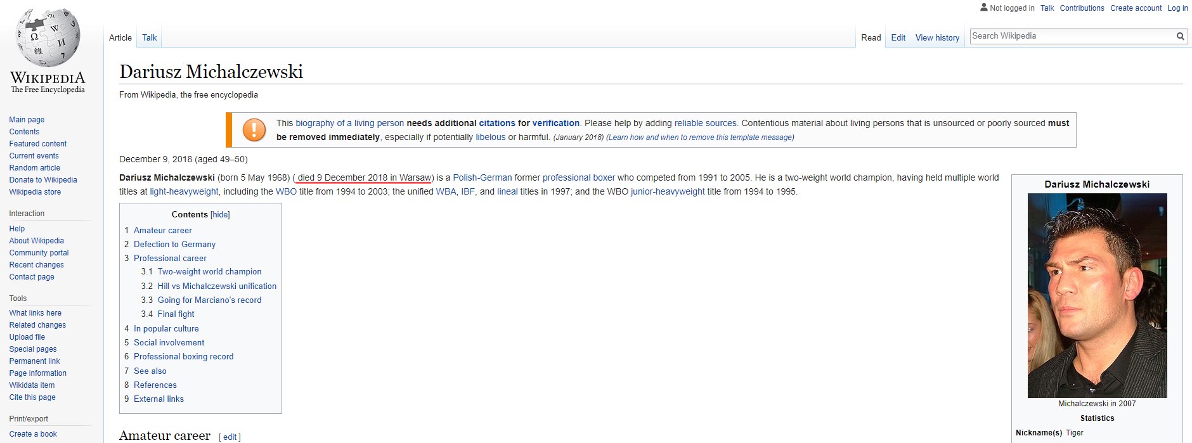Open Michalczewski's infobox photo
Image resolution: width=1192 pixels, height=443 pixels.
(x=1097, y=295)
